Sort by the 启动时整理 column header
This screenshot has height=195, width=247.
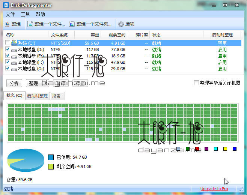point(222,35)
